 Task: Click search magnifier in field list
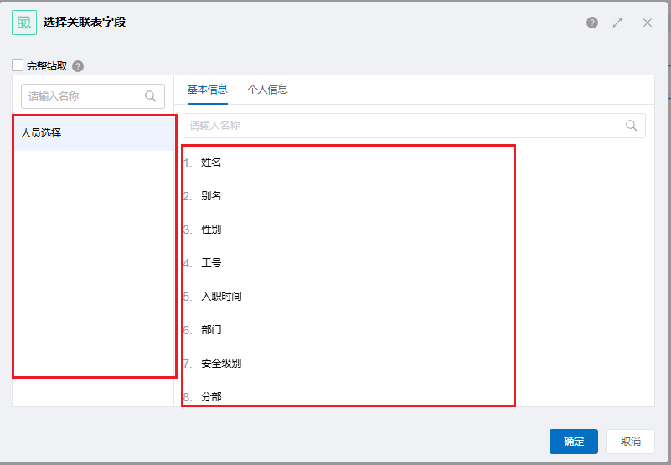pos(631,126)
